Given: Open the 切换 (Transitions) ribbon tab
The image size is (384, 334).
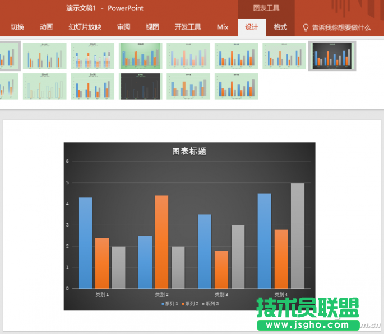Looking at the screenshot, I should pos(17,27).
